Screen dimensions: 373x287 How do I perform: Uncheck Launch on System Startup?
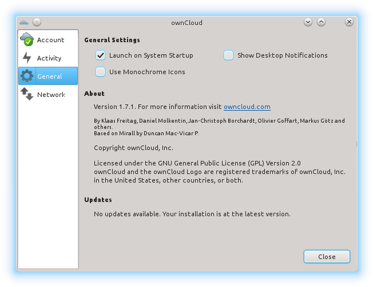pyautogui.click(x=100, y=55)
